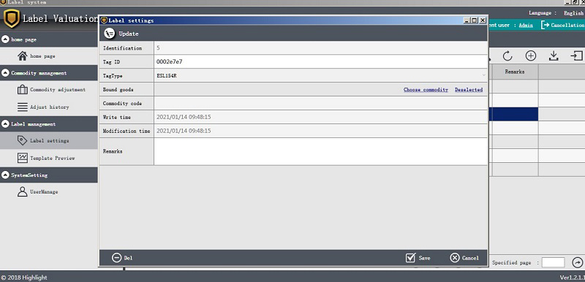
Task: Click the Del minus-circle icon
Action: click(117, 258)
